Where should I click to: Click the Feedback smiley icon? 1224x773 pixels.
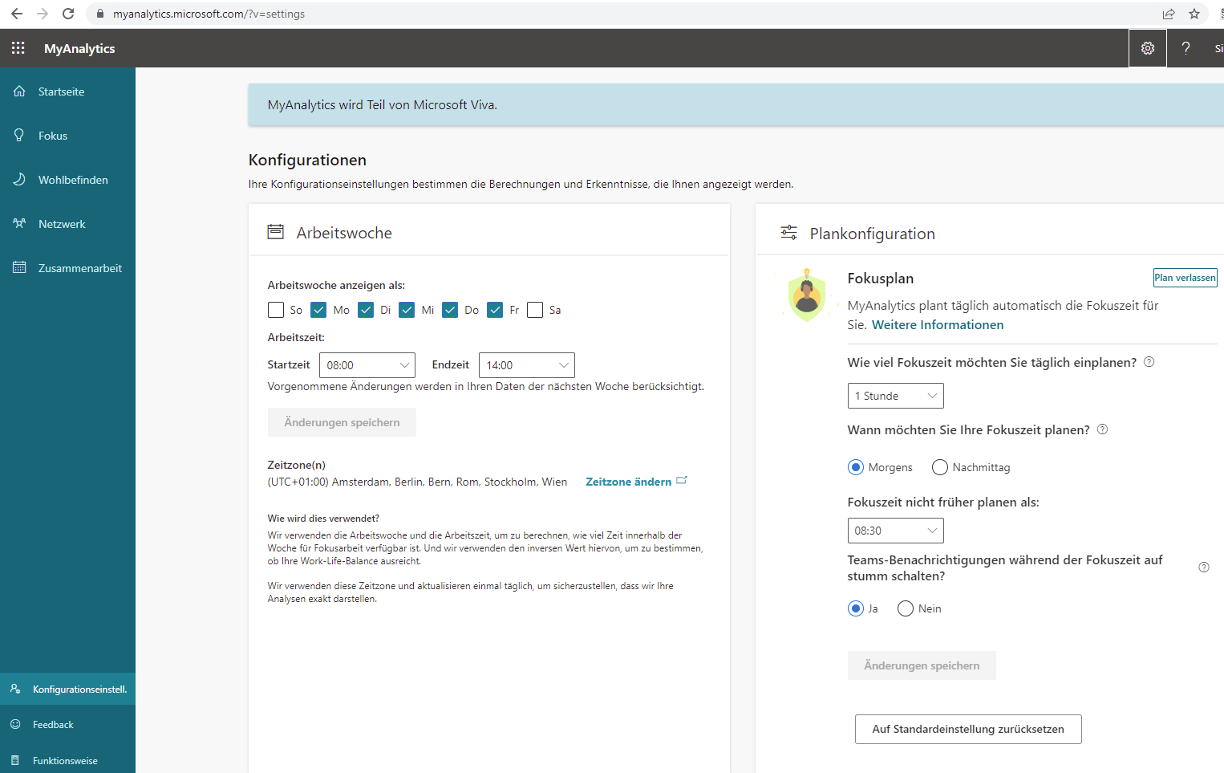tap(15, 724)
